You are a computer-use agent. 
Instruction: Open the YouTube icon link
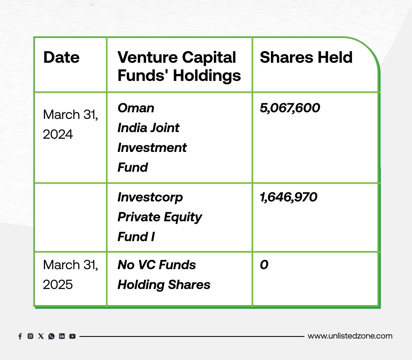(72, 336)
